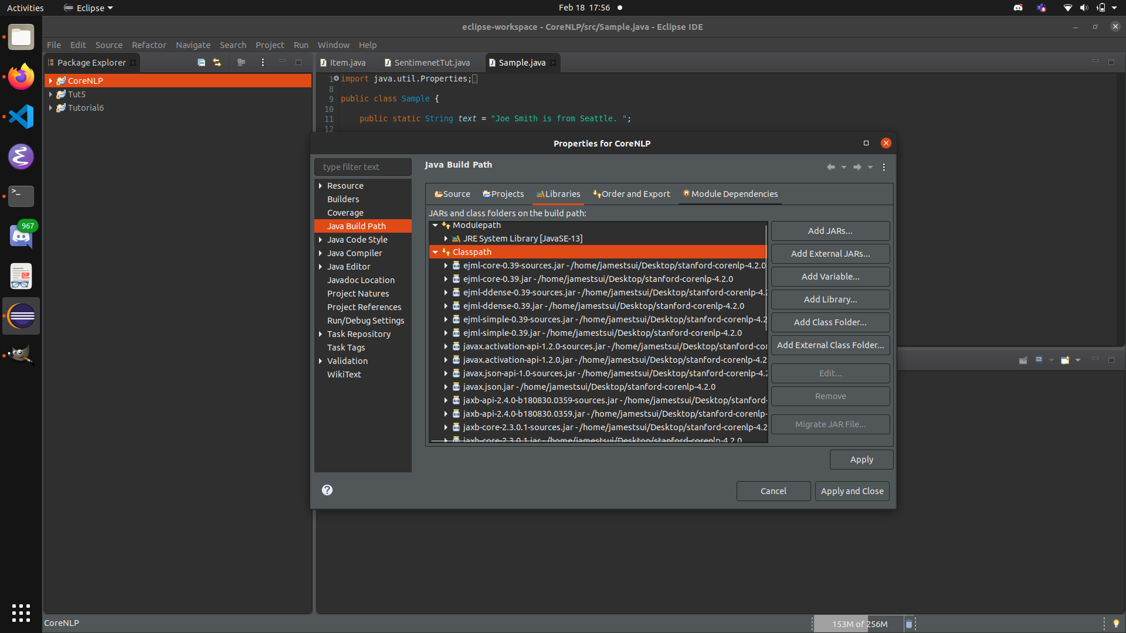The height and width of the screenshot is (633, 1126).
Task: Expand the Resource tree item
Action: tap(320, 185)
